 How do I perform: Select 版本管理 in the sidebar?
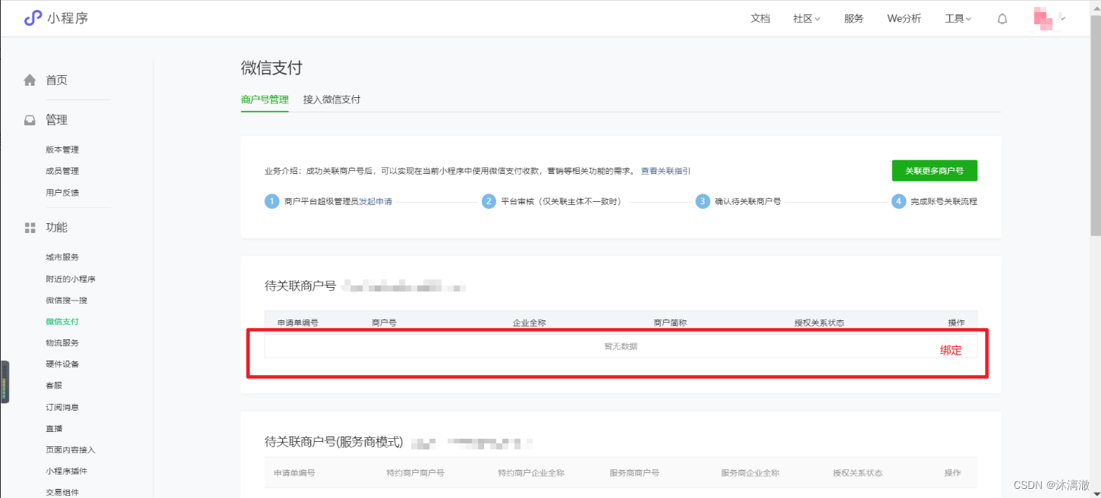pos(62,150)
